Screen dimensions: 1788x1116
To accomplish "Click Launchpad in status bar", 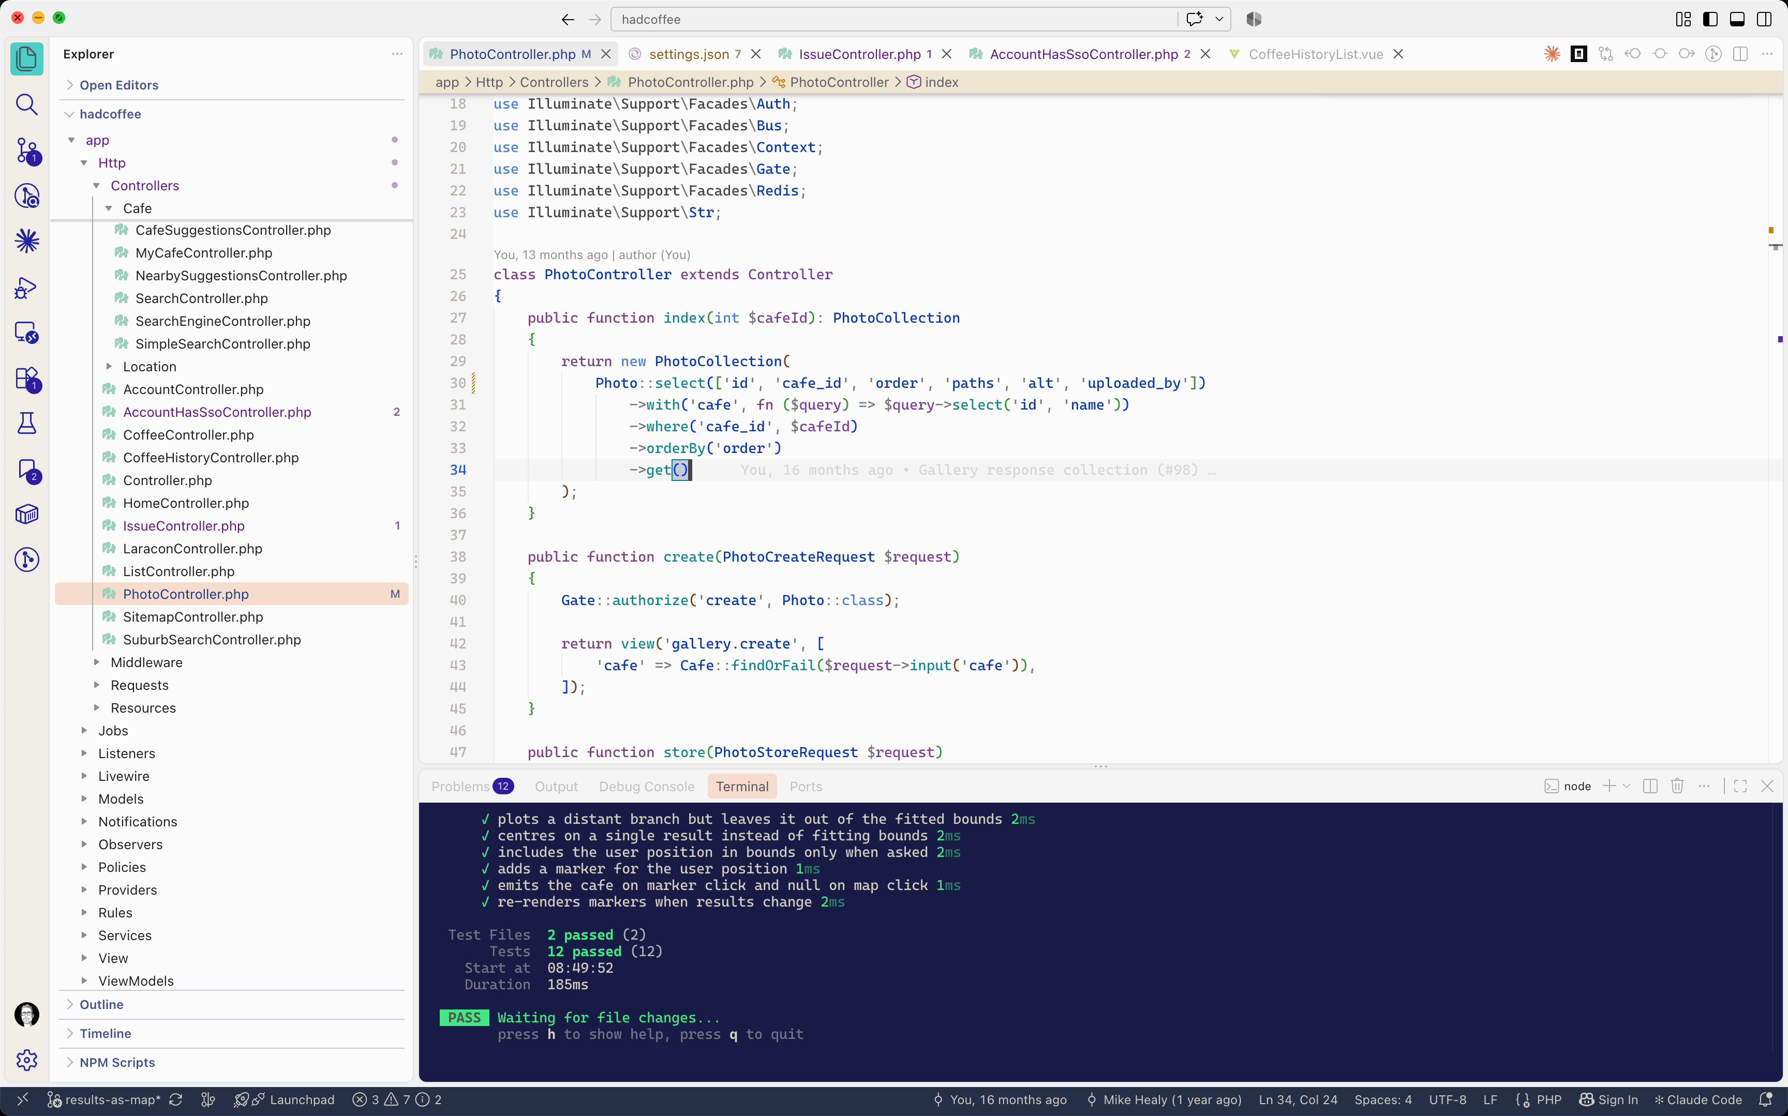I will tap(284, 1100).
